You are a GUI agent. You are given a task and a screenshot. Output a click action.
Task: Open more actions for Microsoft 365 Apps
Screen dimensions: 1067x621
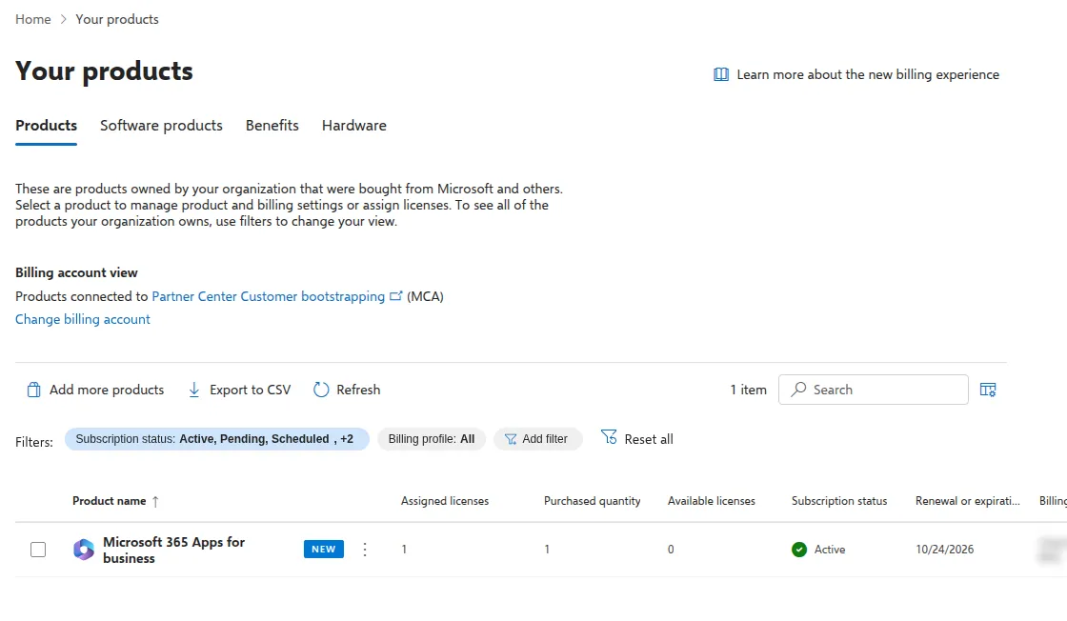[365, 550]
